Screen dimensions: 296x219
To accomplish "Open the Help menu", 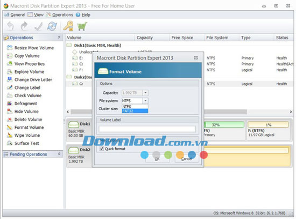I will (x=83, y=14).
